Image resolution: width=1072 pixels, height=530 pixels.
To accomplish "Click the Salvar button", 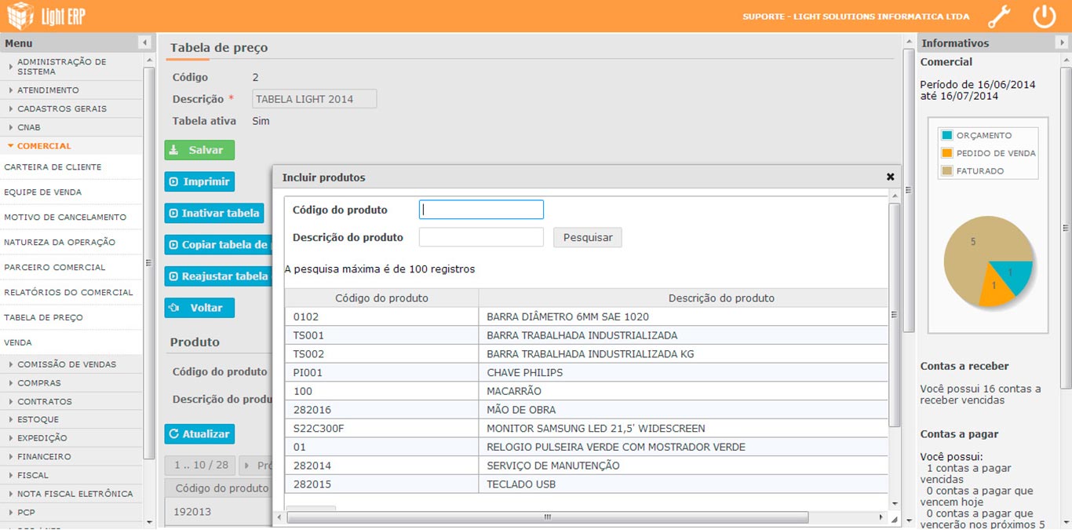I will [x=199, y=150].
